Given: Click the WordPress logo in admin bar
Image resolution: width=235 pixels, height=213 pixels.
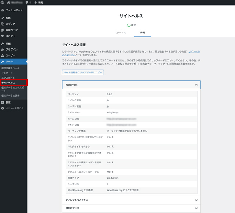Looking at the screenshot, I should pos(3,3).
